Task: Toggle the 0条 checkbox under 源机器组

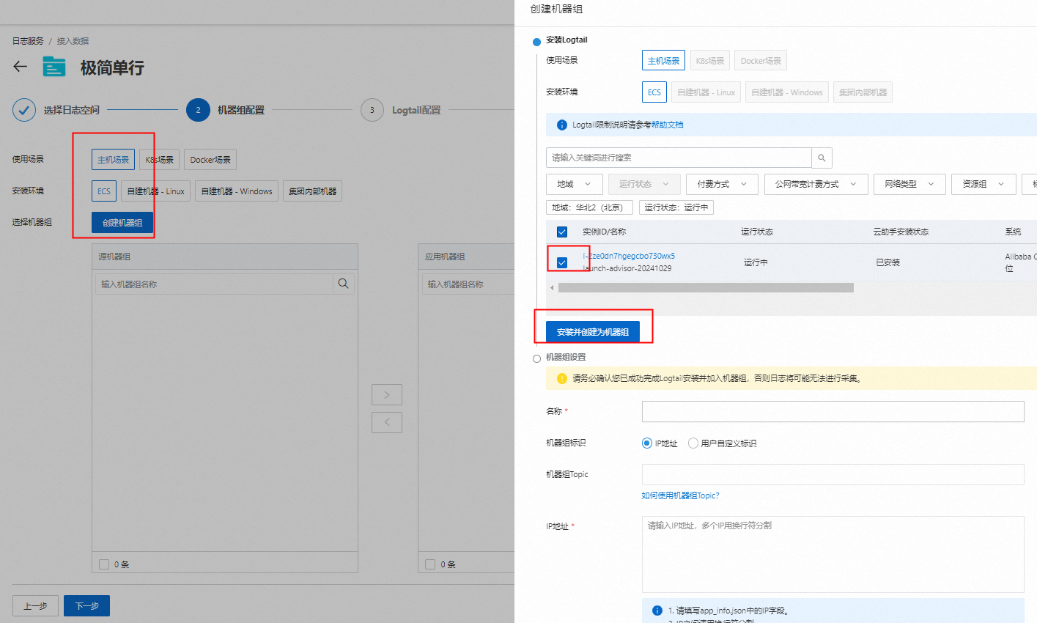Action: 104,564
